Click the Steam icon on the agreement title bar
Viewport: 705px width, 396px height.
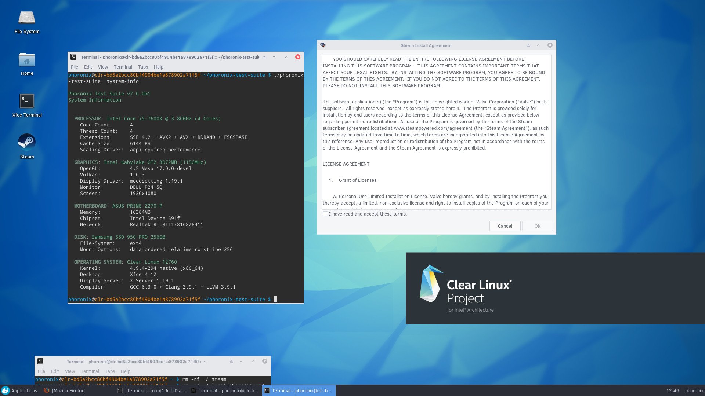coord(323,45)
